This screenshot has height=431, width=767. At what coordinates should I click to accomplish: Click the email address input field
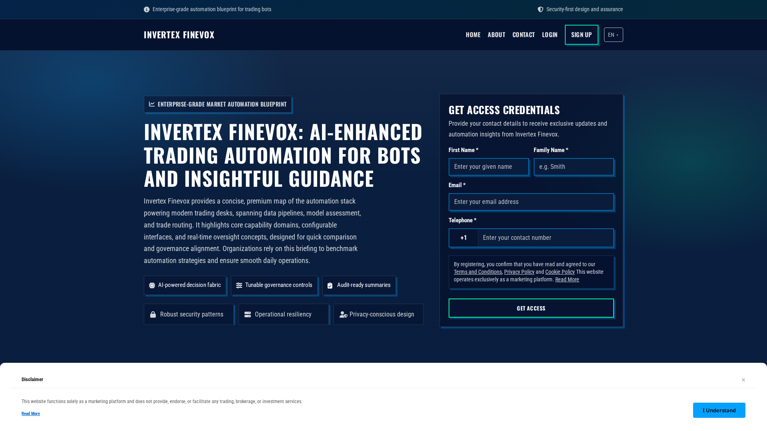pyautogui.click(x=531, y=202)
